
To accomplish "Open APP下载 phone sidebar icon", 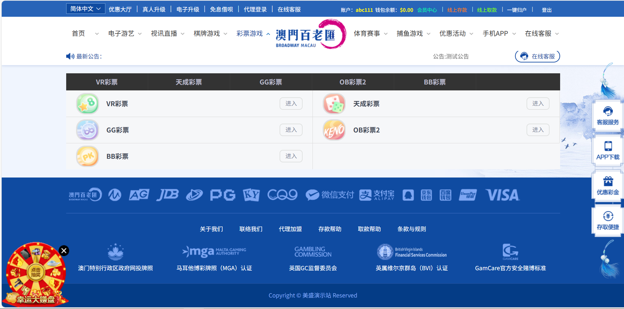I will (608, 151).
